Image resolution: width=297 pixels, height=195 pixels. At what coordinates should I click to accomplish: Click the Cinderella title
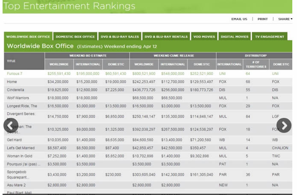click(15, 90)
